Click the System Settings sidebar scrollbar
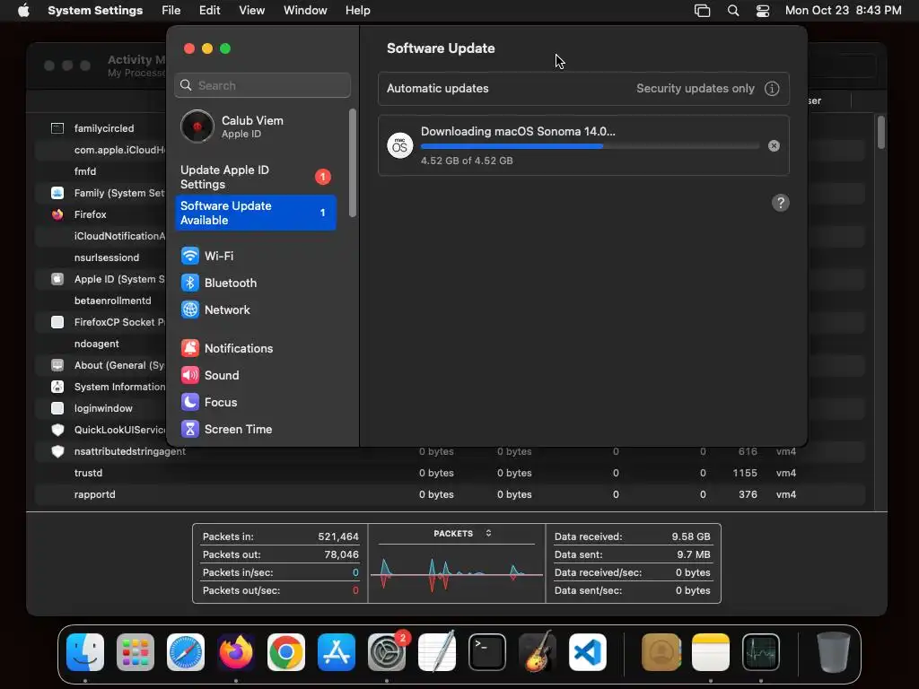Image resolution: width=919 pixels, height=689 pixels. pos(352,163)
